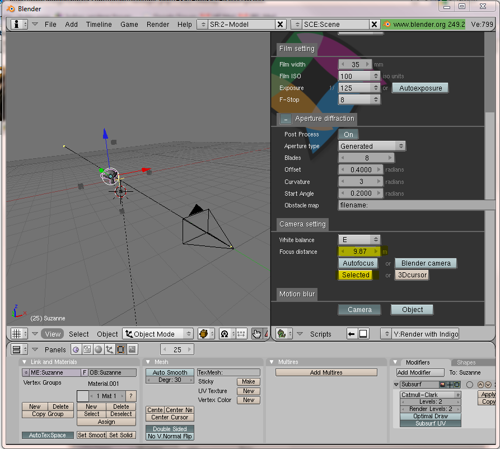Open the Render menu
Image resolution: width=500 pixels, height=449 pixels.
(158, 25)
